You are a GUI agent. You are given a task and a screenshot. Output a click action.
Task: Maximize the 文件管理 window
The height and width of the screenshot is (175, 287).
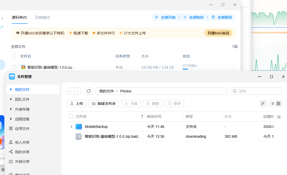[x=271, y=77]
